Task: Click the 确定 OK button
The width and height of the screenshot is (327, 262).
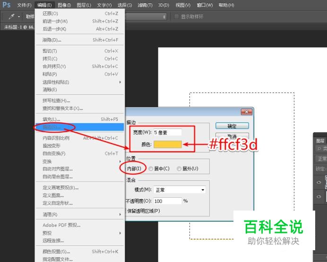Action: 232,126
